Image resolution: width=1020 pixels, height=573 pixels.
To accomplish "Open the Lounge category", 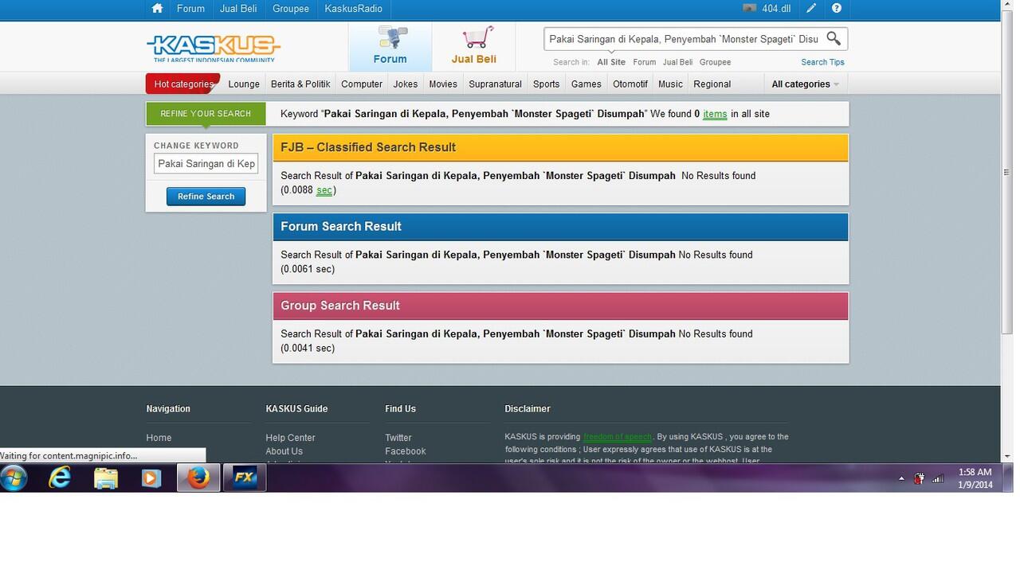I will click(244, 84).
